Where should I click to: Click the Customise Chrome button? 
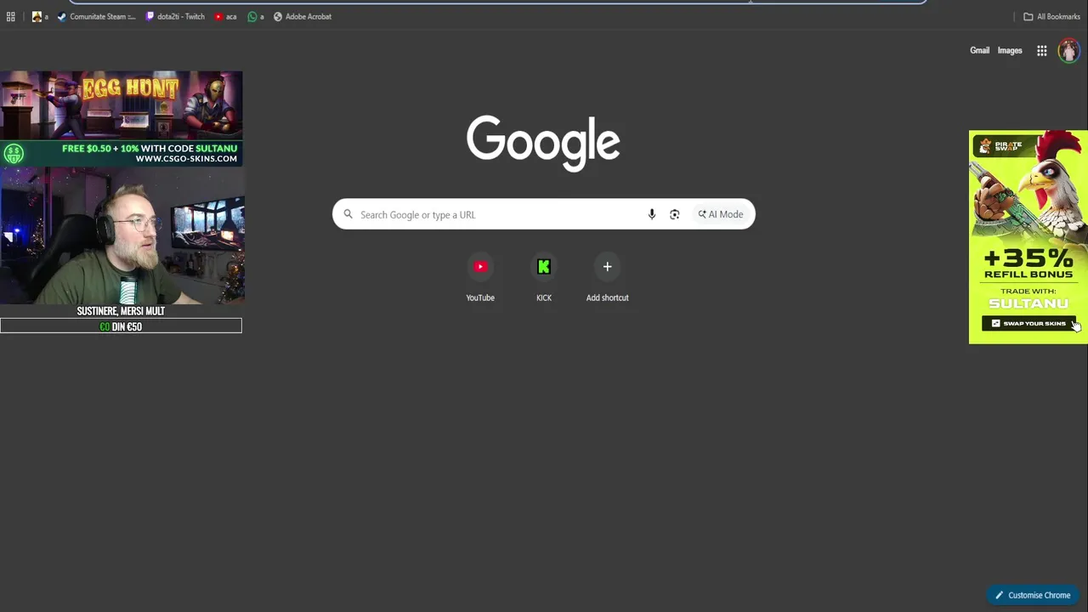(1033, 595)
